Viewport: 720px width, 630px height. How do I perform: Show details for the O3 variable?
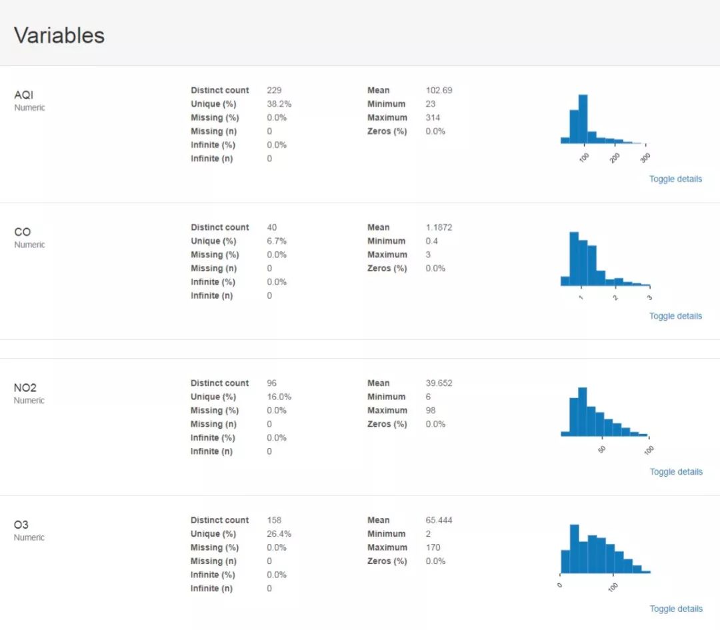tap(675, 609)
